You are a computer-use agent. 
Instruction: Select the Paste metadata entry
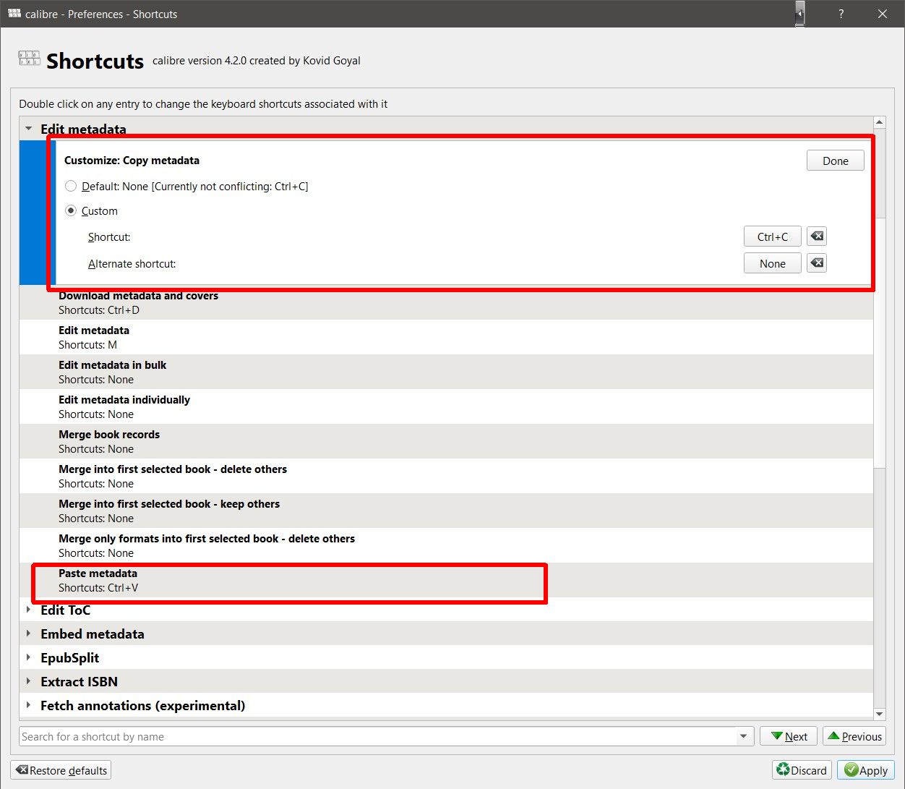coord(446,580)
